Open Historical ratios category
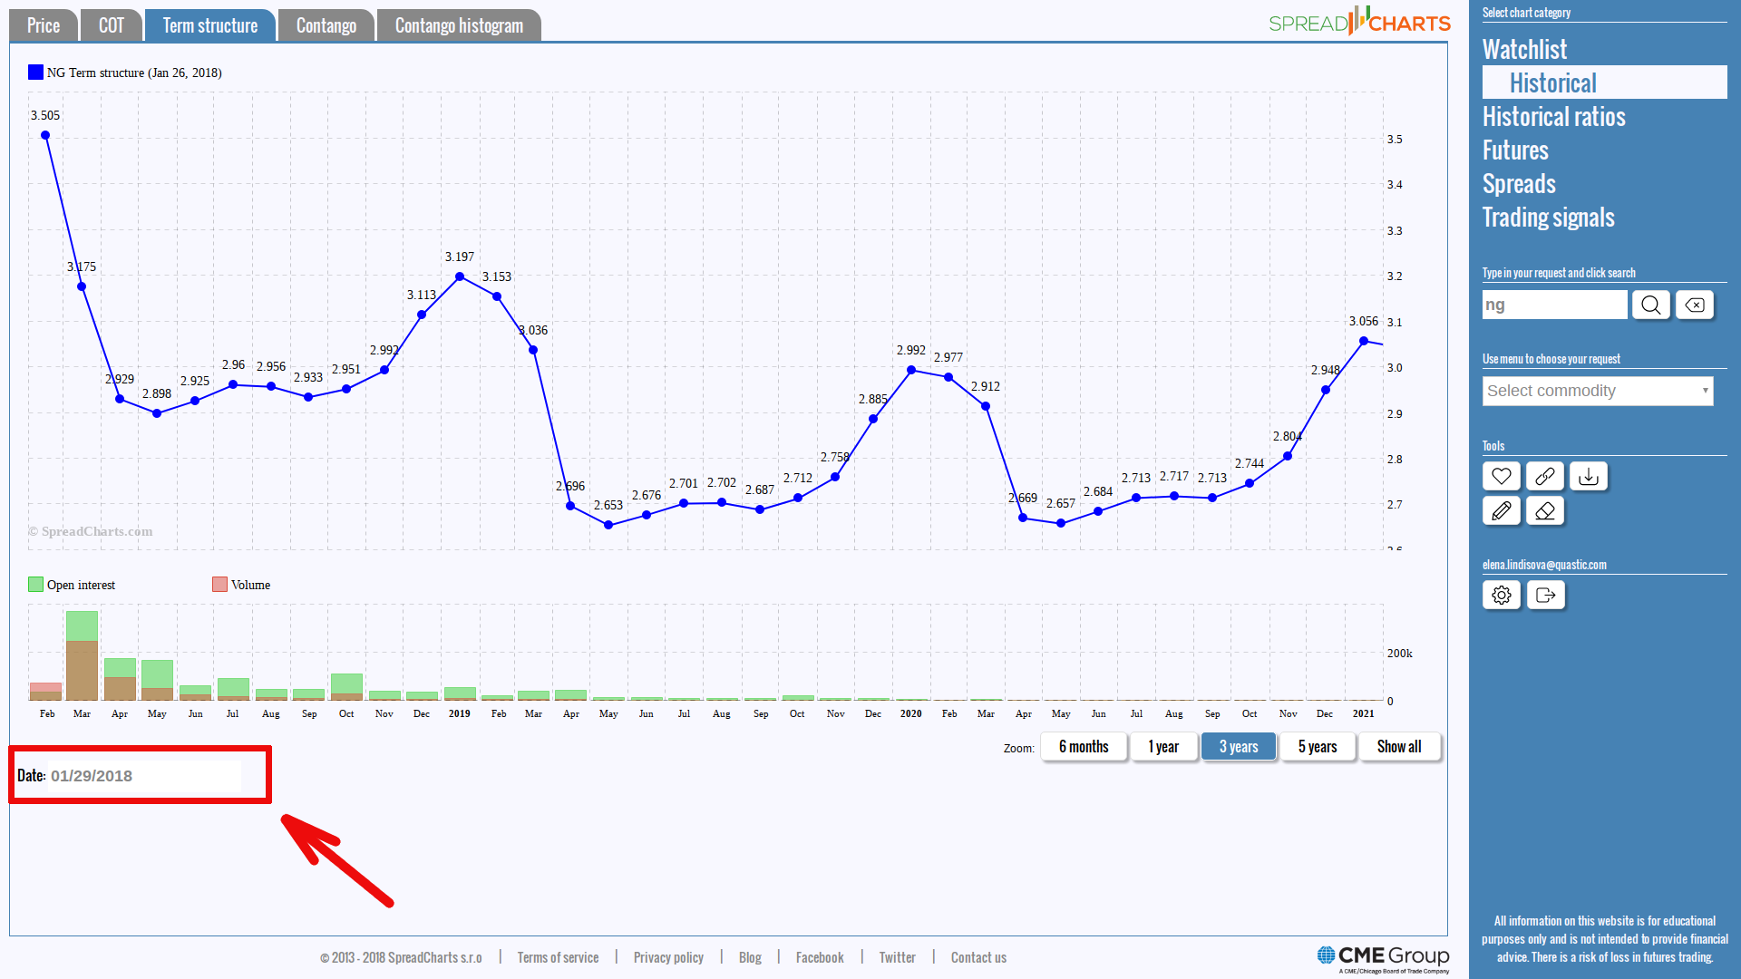The width and height of the screenshot is (1741, 979). click(1553, 116)
